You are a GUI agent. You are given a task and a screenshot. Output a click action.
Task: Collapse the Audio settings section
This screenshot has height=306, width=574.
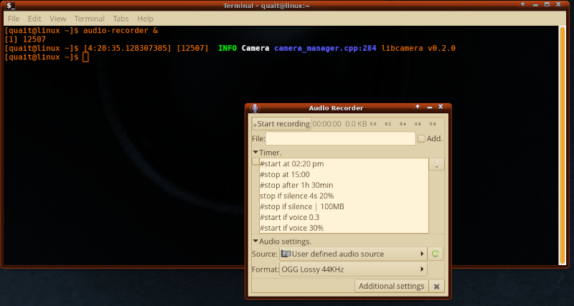255,242
